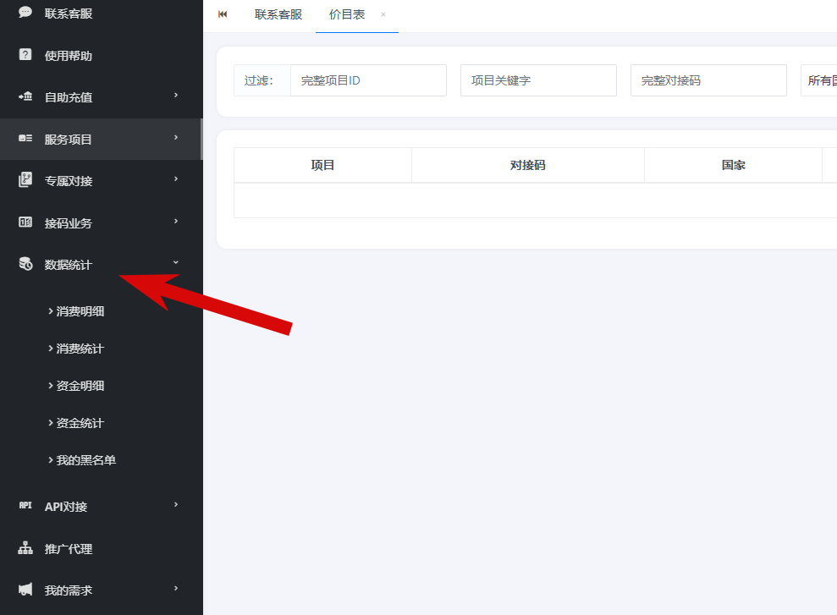Image resolution: width=837 pixels, height=615 pixels.
Task: Click the coins icon for 数据统计
Action: pos(25,263)
